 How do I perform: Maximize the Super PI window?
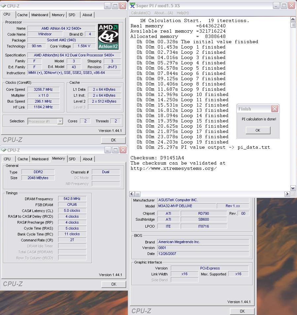[284, 6]
